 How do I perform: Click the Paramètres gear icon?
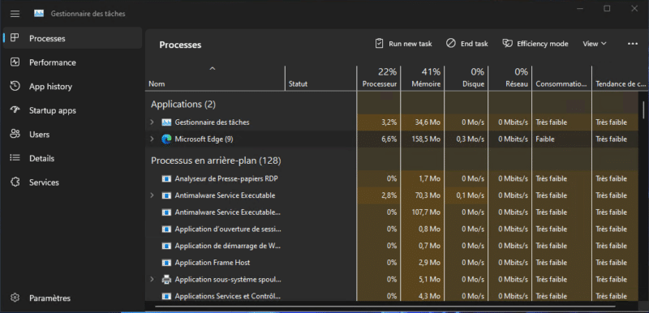tap(15, 298)
